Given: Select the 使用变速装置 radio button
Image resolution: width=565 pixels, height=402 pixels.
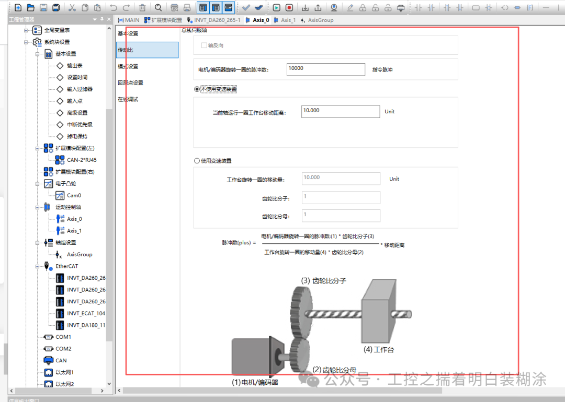Looking at the screenshot, I should [197, 161].
